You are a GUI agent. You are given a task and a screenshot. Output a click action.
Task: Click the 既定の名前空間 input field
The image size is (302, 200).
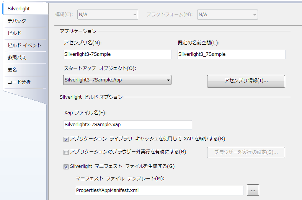pos(231,54)
